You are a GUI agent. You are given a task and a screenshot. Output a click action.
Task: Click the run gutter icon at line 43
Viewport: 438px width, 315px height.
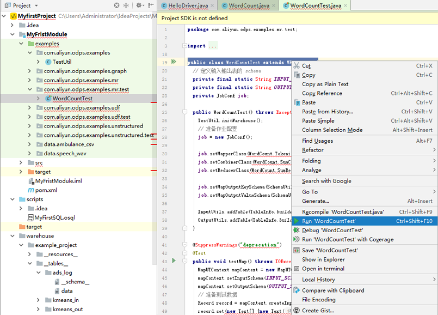point(174,261)
